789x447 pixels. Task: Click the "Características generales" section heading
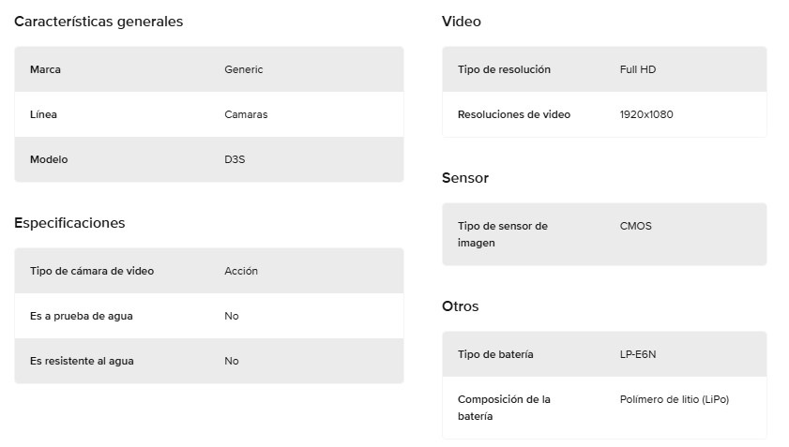(99, 22)
